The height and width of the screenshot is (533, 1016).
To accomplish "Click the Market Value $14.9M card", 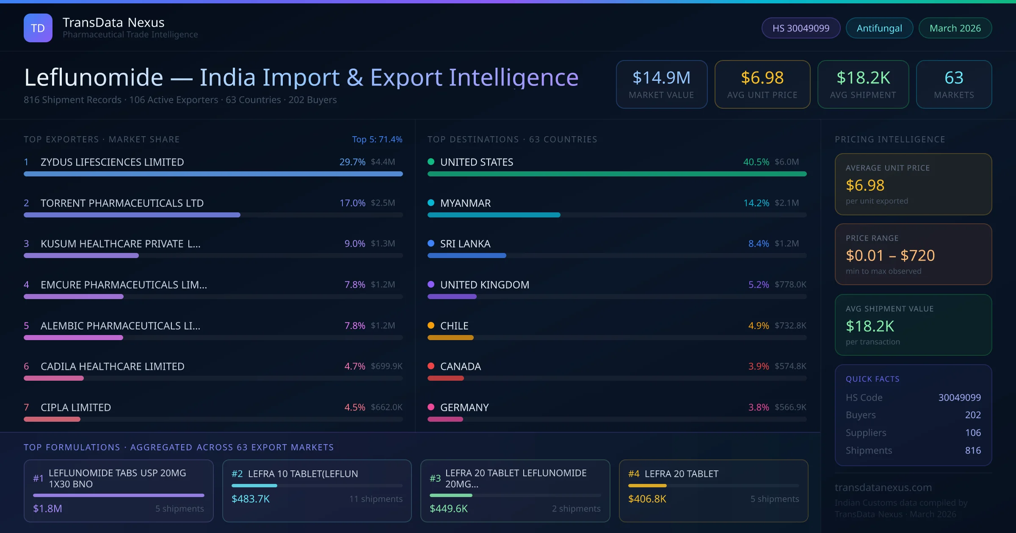I will pos(661,84).
